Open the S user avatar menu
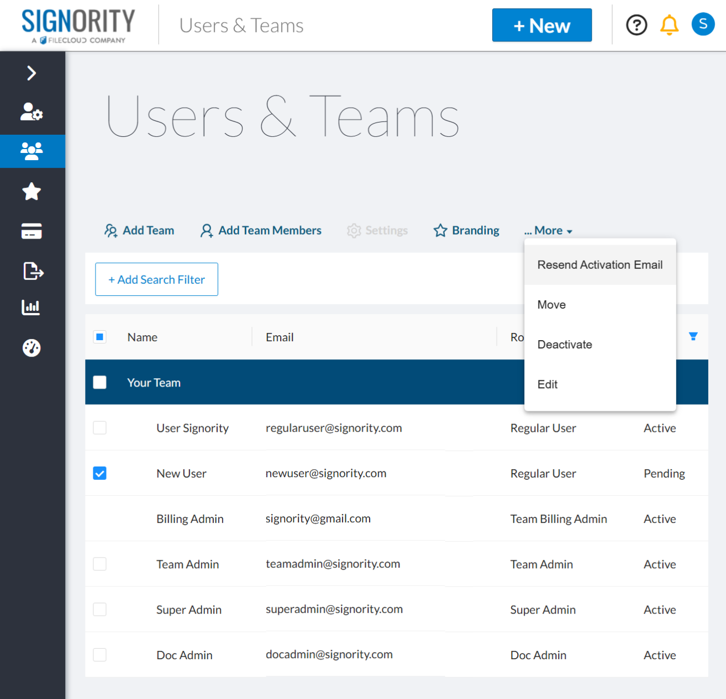 tap(703, 24)
